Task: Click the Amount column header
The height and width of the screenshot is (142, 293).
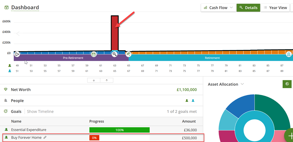Action: (189, 121)
